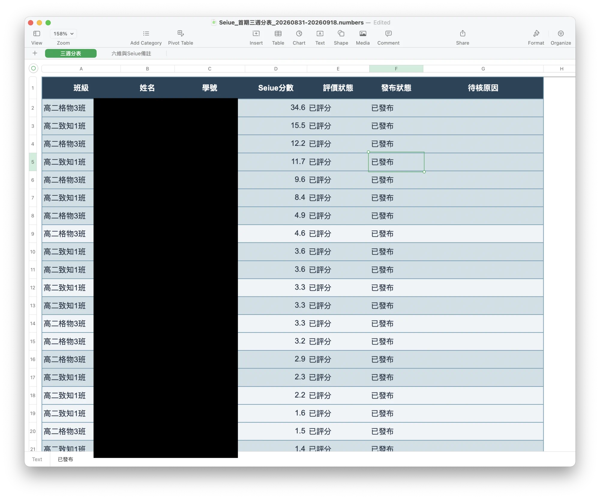Select column F header
The width and height of the screenshot is (600, 499).
396,69
